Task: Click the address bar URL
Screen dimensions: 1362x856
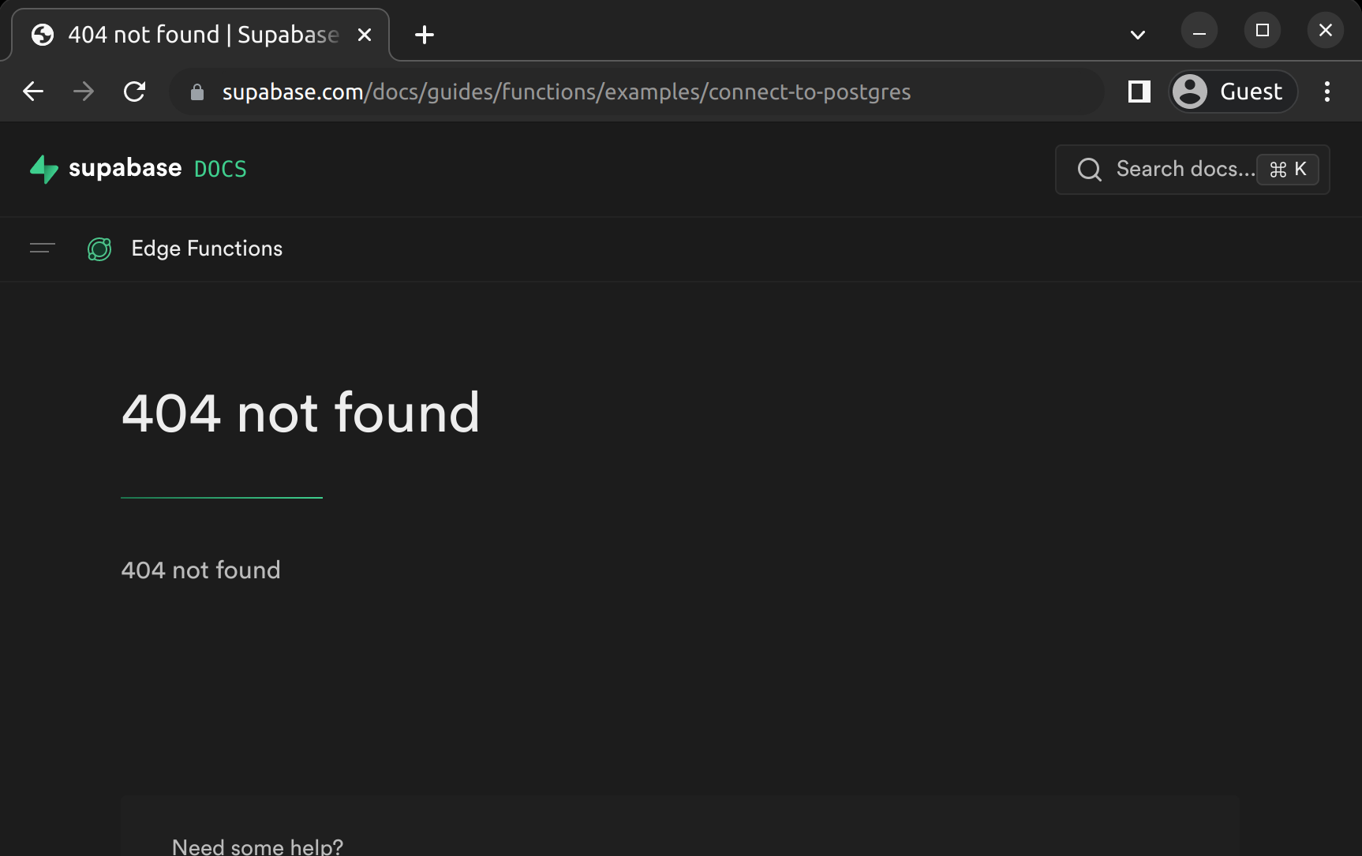Action: point(566,92)
